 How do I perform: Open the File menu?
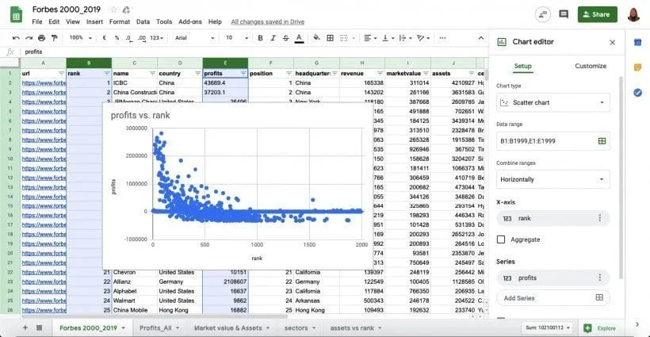[x=37, y=21]
